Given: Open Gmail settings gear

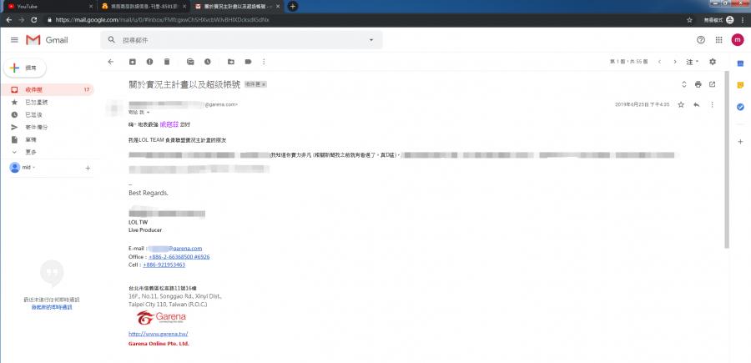Looking at the screenshot, I should tap(712, 62).
